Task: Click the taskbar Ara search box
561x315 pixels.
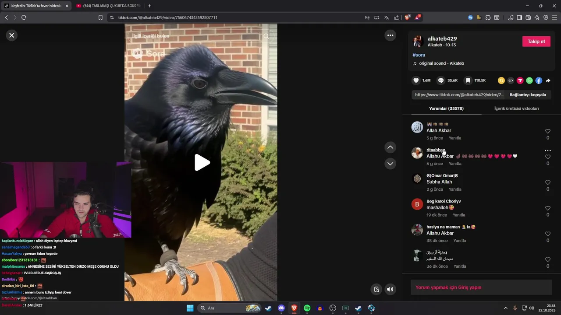Action: (230, 308)
